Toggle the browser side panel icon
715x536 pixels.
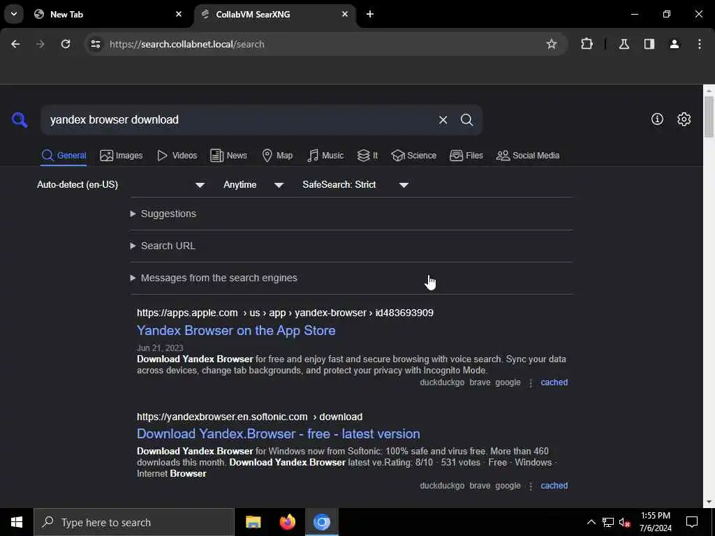(649, 44)
